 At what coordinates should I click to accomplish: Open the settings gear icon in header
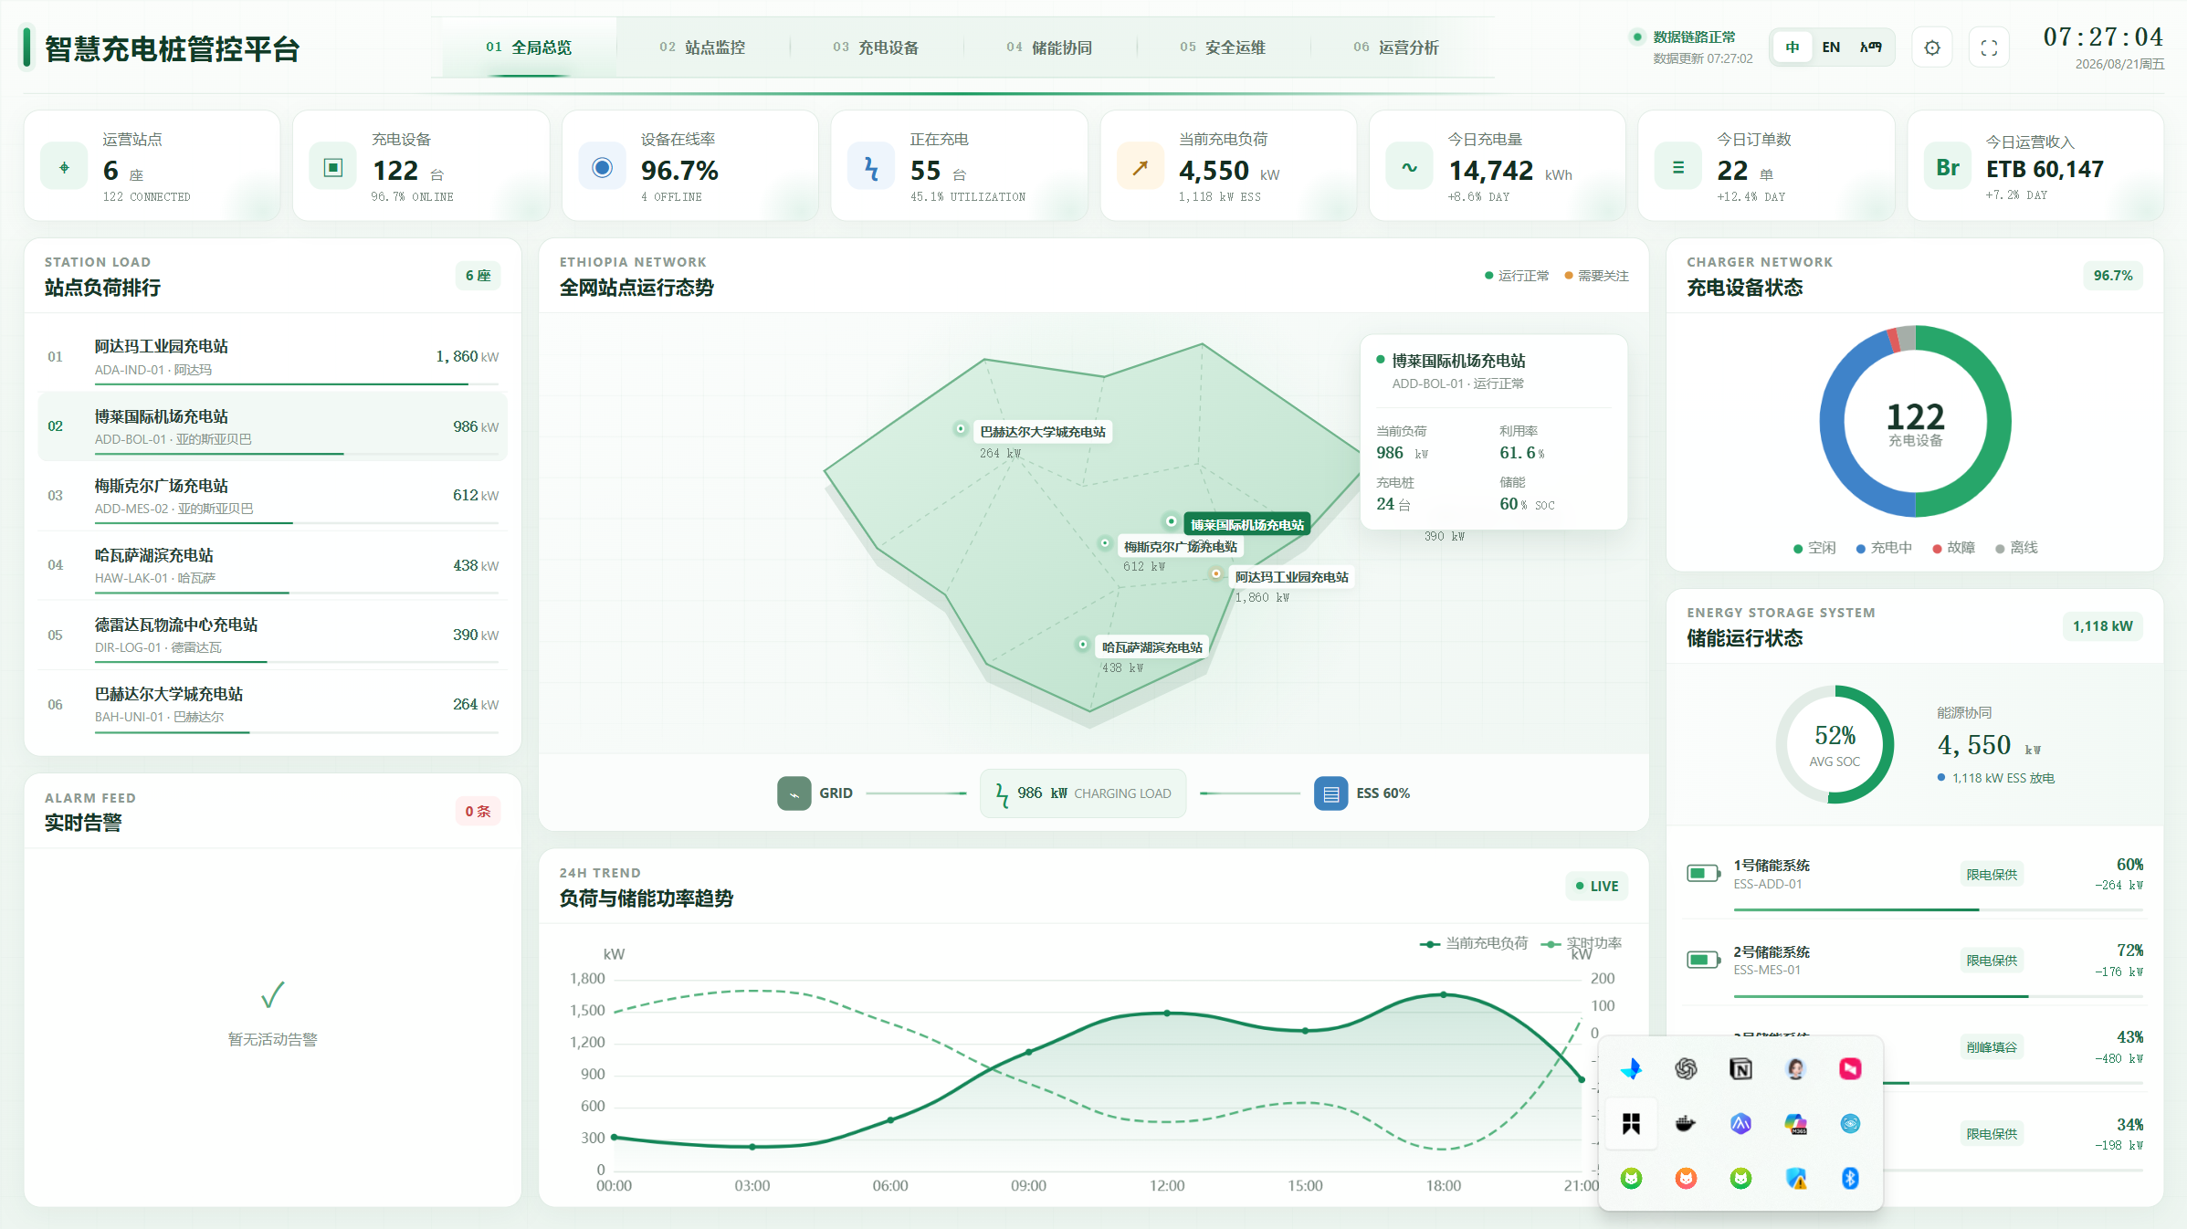1932,47
